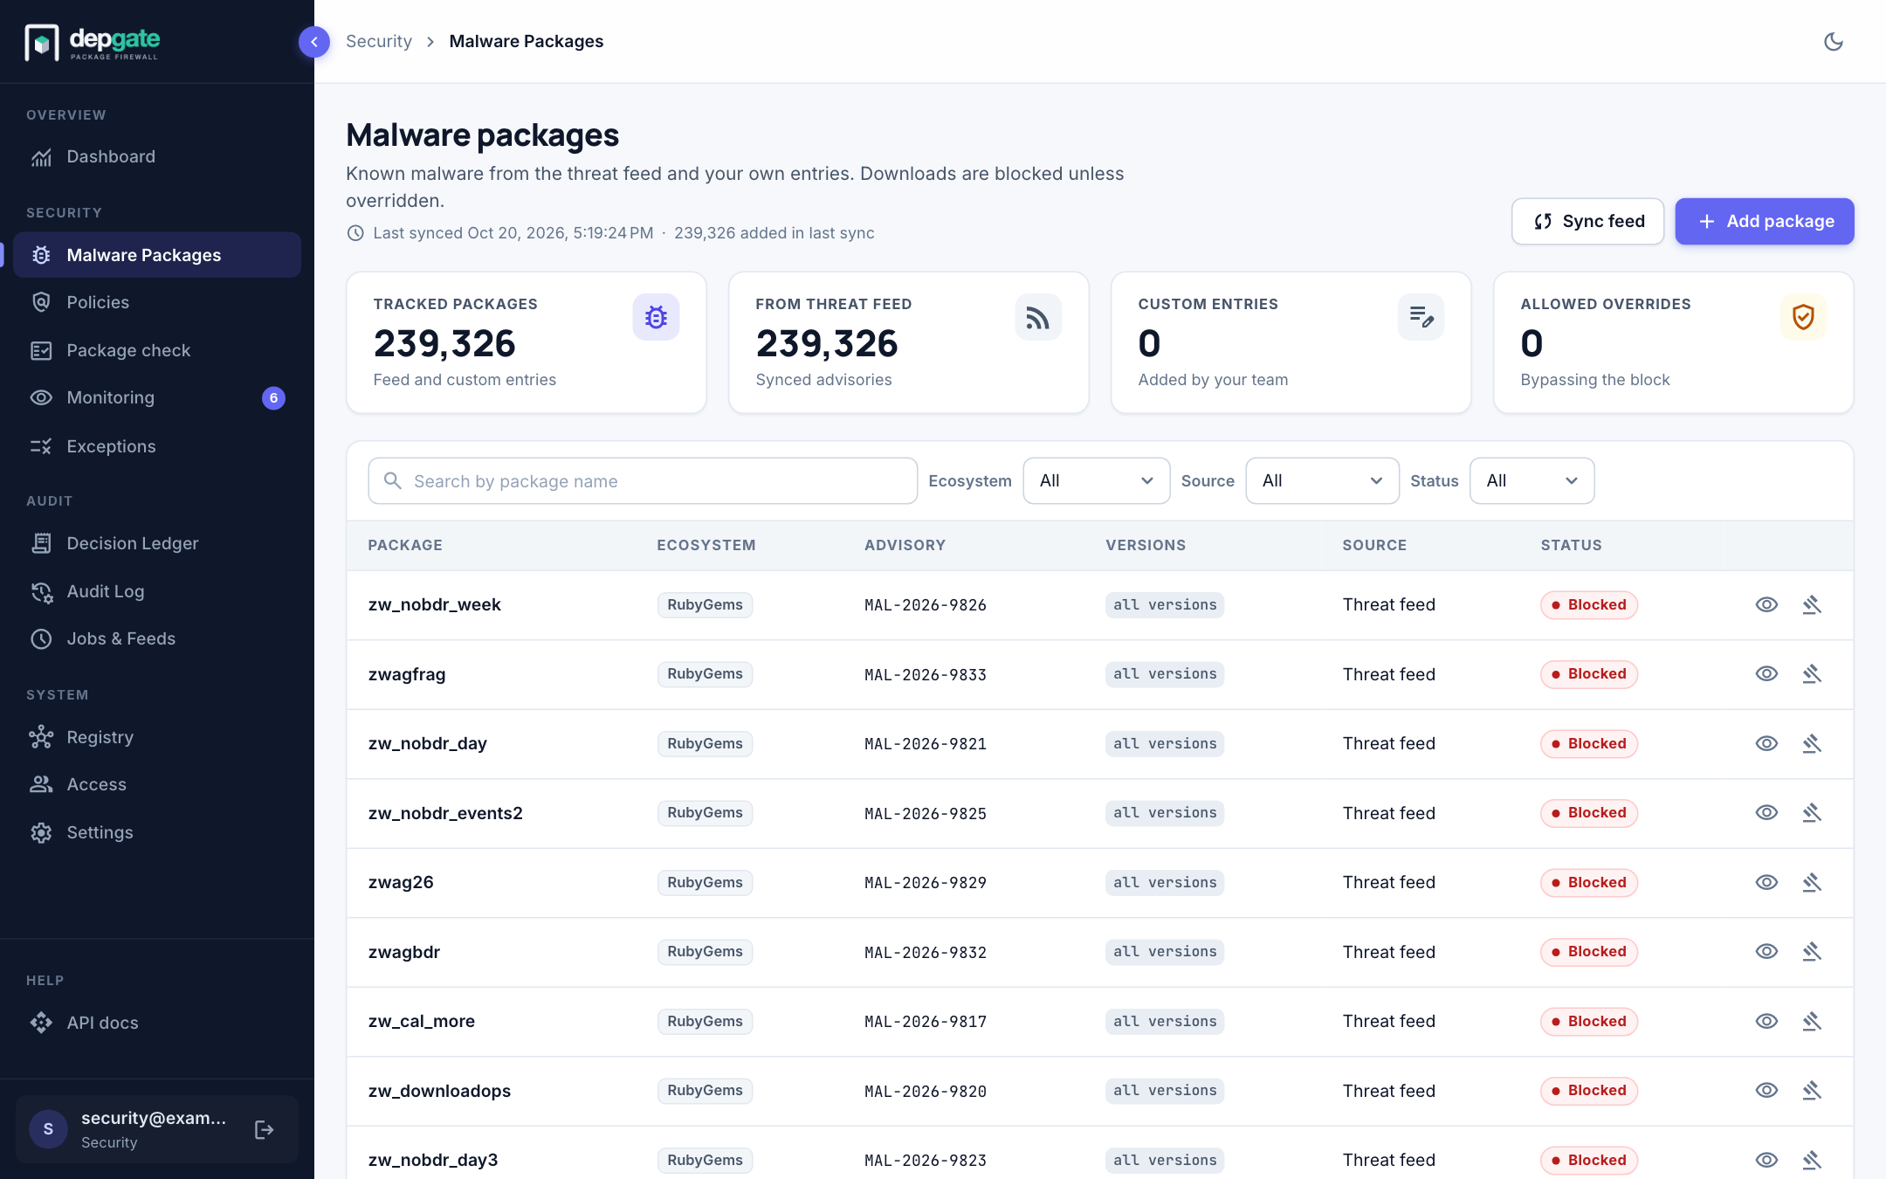Go to Policies page

pyautogui.click(x=157, y=302)
